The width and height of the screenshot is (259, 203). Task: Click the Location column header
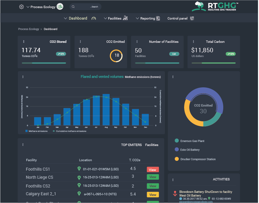(85, 160)
